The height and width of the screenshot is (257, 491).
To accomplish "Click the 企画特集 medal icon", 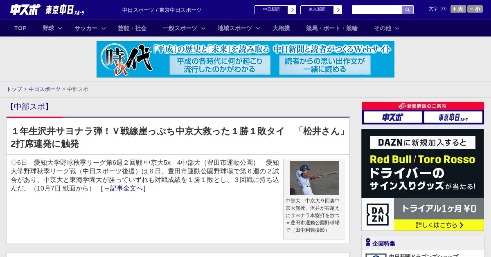I will (x=368, y=243).
